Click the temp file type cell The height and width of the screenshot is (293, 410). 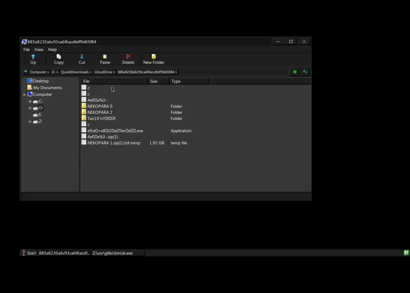(x=179, y=143)
